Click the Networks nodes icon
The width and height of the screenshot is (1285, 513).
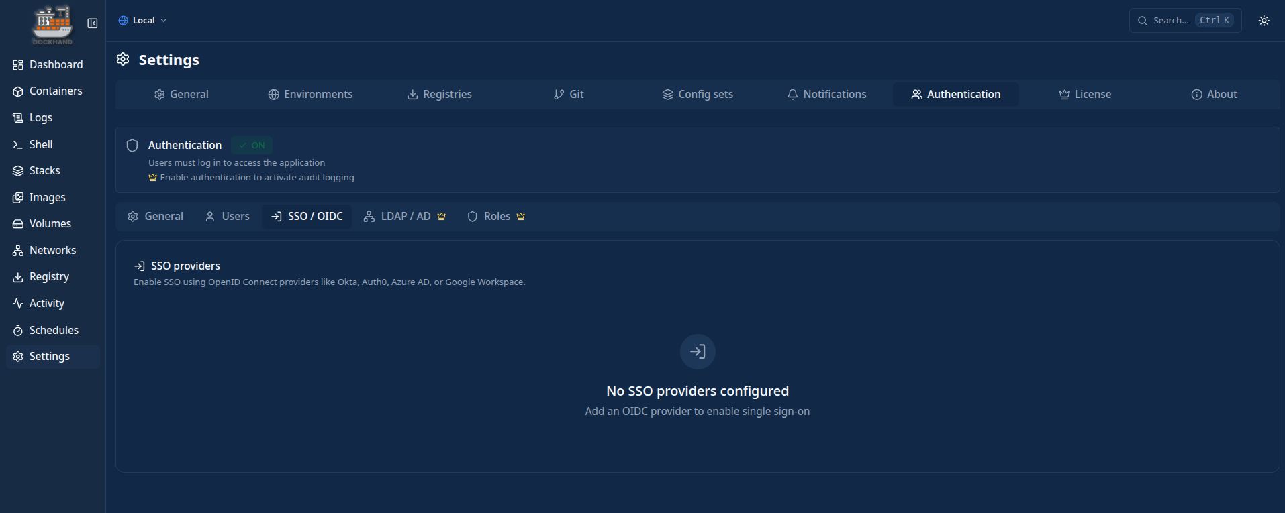18,251
